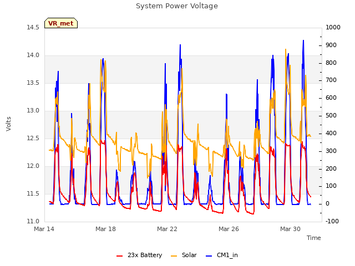
Task: Click the 900 right axis value
Action: pyautogui.click(x=331, y=45)
